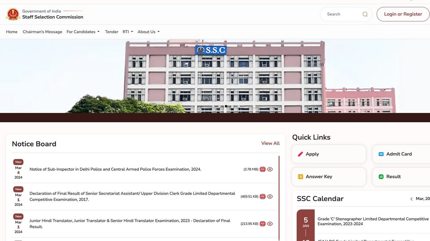Open PDF icon for Junior Hindi Translator result
This screenshot has height=241, width=430.
(x=262, y=224)
